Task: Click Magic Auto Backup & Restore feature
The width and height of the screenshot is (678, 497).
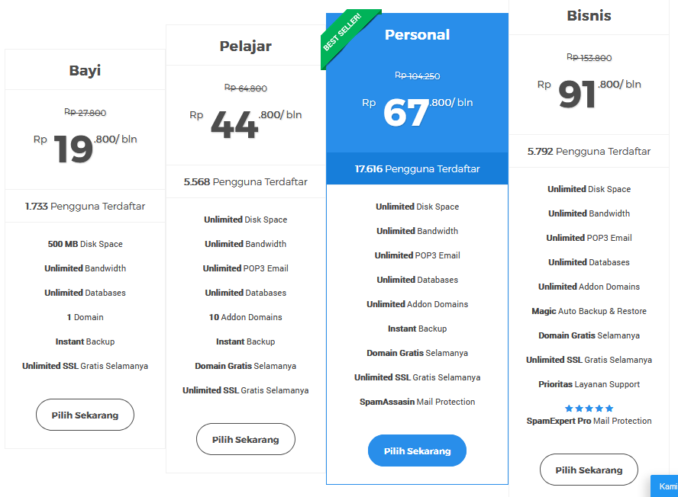Action: pyautogui.click(x=589, y=311)
